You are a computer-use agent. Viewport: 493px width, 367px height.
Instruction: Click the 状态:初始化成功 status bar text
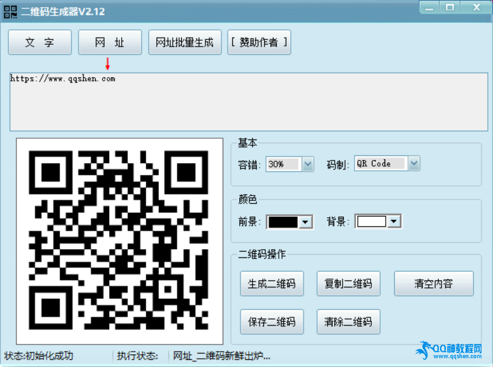38,356
